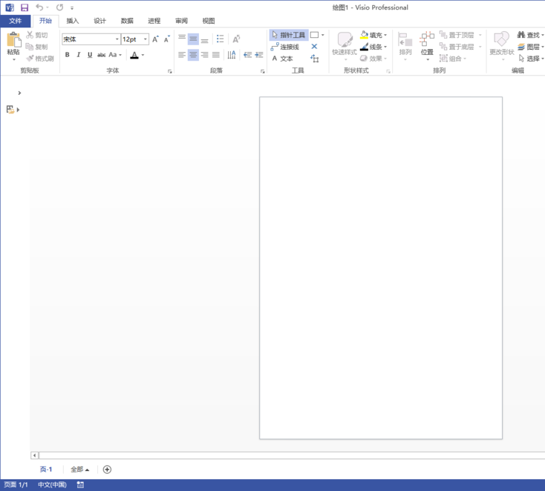Switch to the 进程 (Process) tab
This screenshot has width=545, height=491.
pos(154,21)
